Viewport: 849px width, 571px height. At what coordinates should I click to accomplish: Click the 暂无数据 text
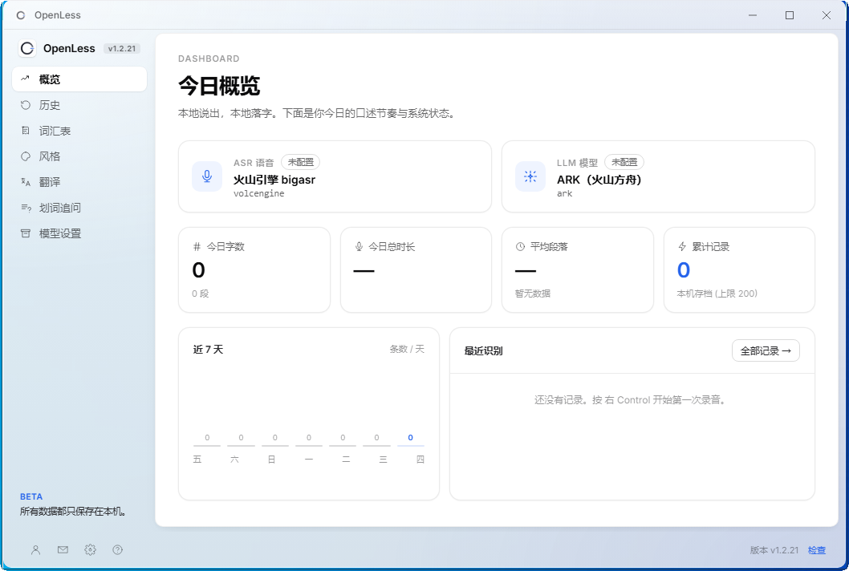(x=533, y=294)
